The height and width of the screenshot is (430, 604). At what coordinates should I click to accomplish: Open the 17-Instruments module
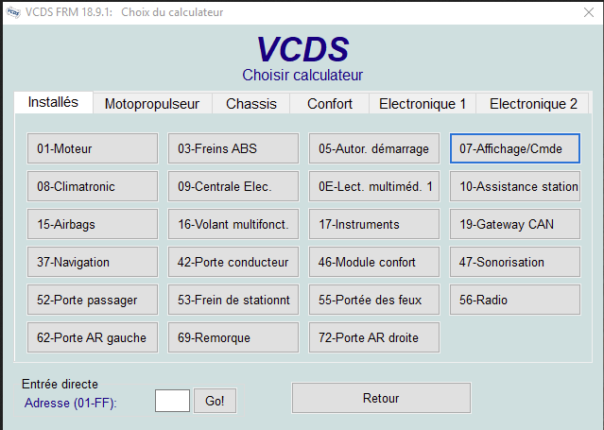click(x=374, y=224)
